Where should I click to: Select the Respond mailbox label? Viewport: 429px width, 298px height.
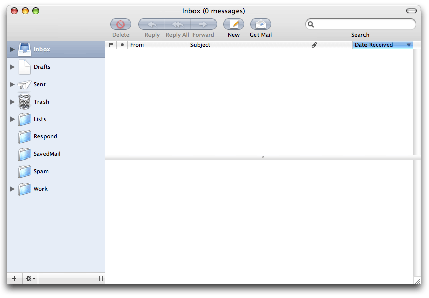pos(46,136)
